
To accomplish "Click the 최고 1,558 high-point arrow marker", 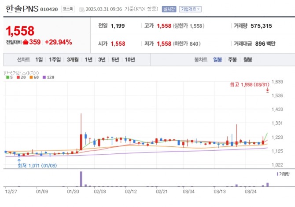I will tap(267, 90).
